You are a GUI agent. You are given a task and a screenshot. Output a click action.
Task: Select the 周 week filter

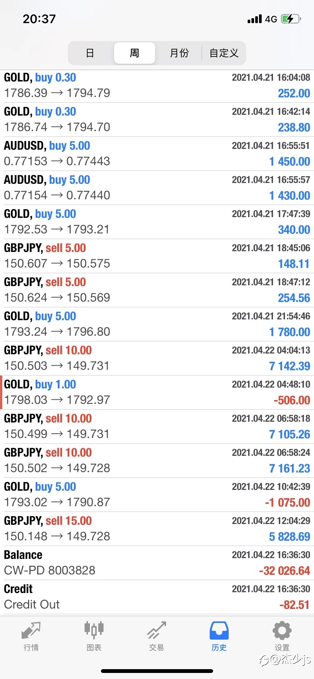tap(135, 53)
